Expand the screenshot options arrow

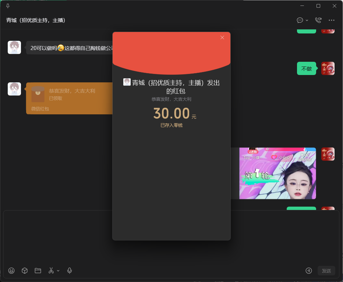point(58,271)
